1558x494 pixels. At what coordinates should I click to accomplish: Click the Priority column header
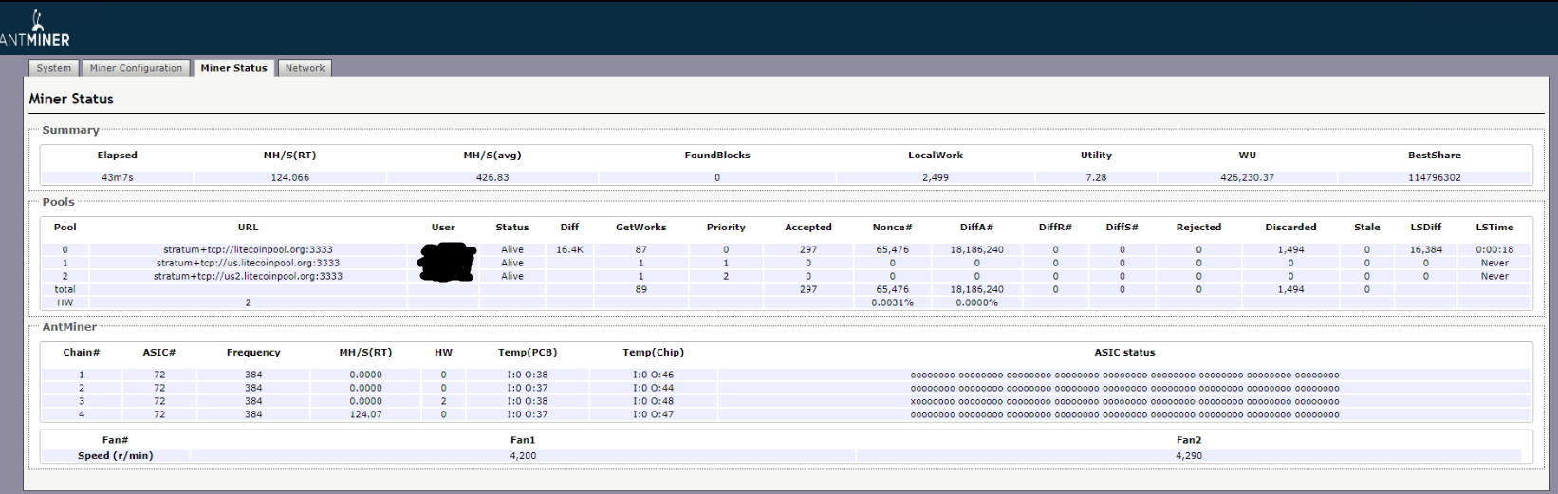click(726, 228)
